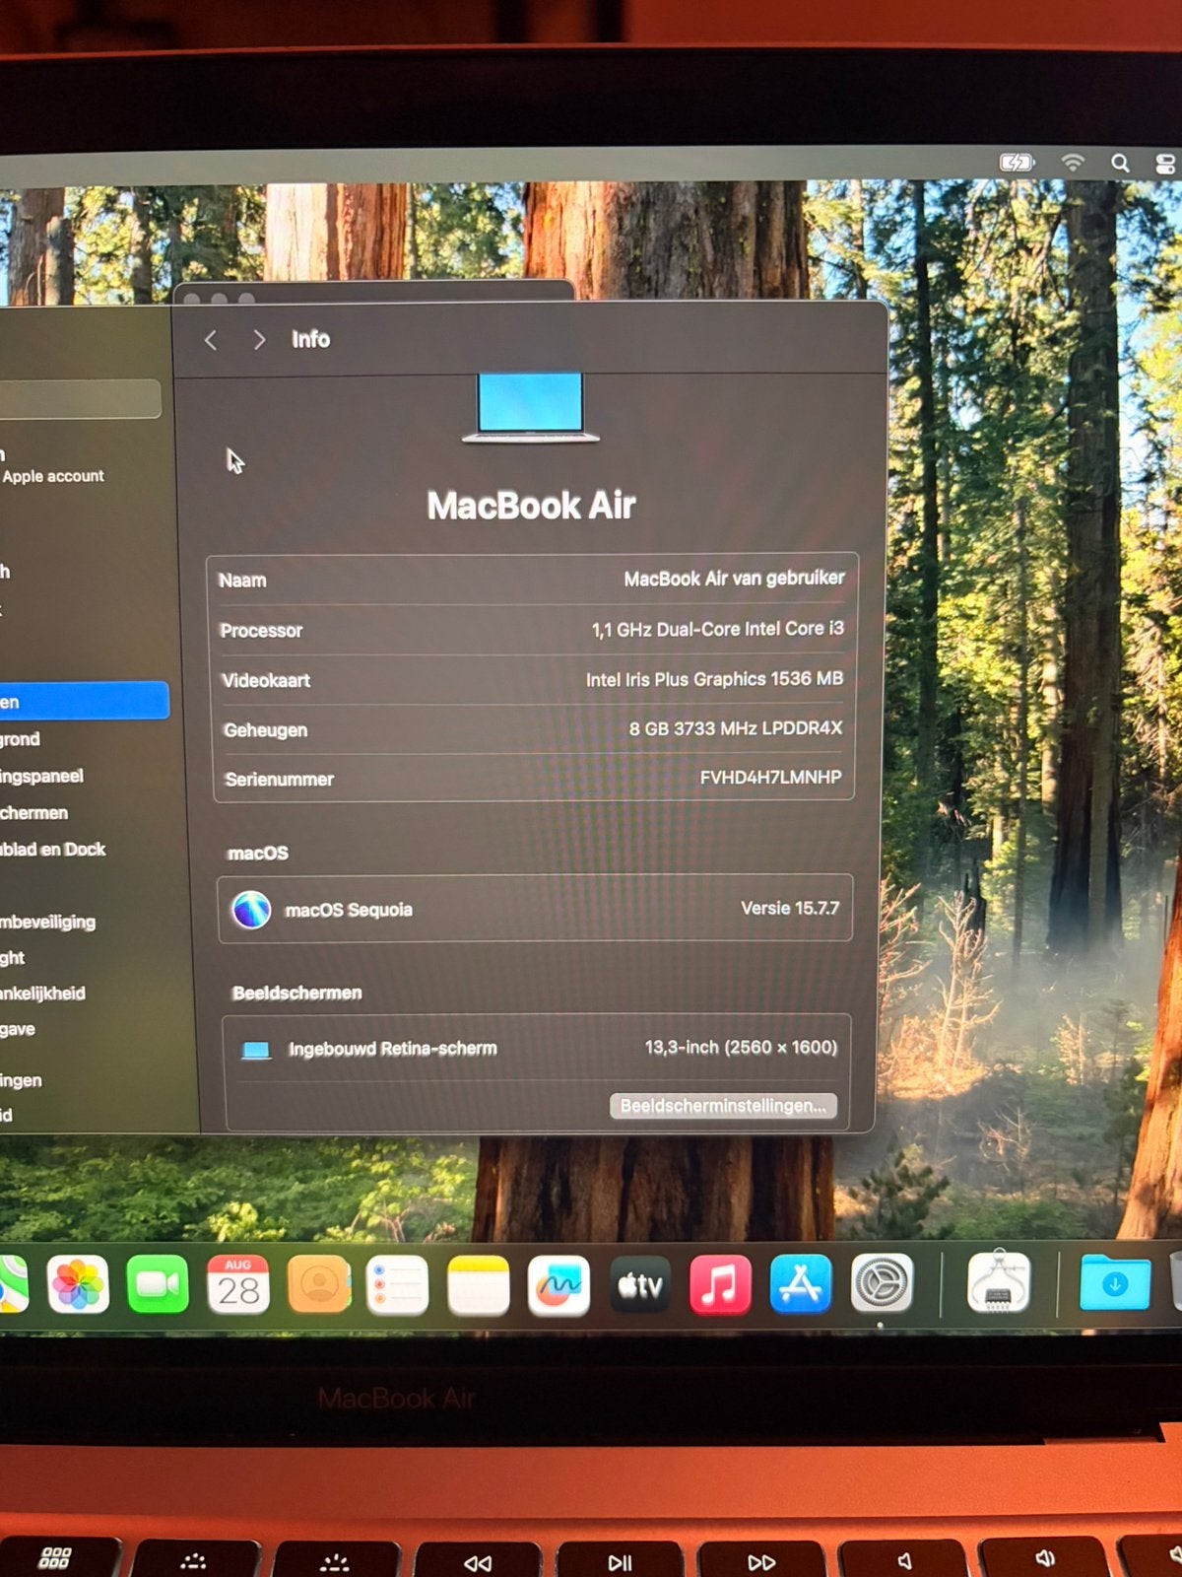Click the 'Beeldschermen' section heading
Image resolution: width=1182 pixels, height=1577 pixels.
tap(297, 993)
